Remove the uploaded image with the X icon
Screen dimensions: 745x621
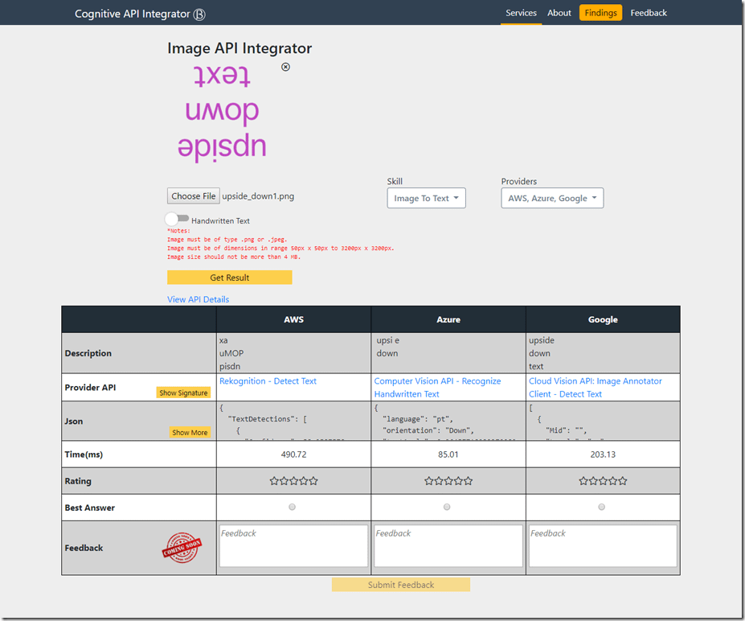[x=285, y=68]
